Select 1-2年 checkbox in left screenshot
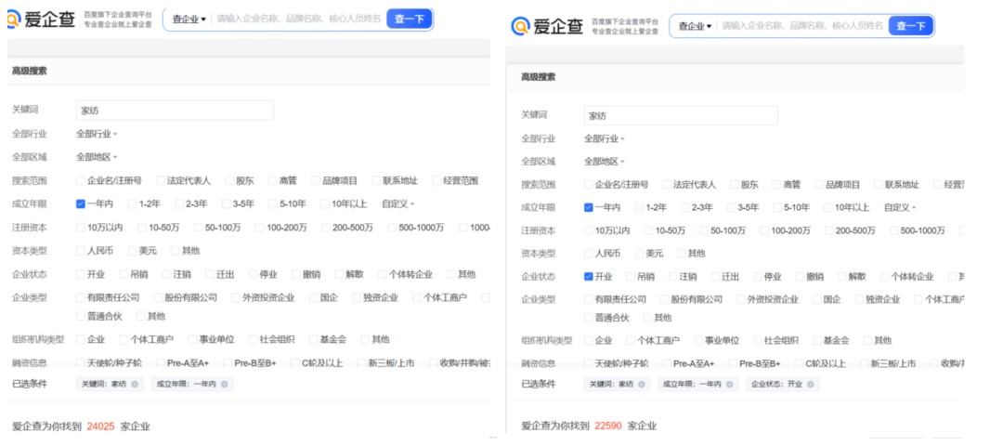Screen dimensions: 1003x446 tap(132, 204)
